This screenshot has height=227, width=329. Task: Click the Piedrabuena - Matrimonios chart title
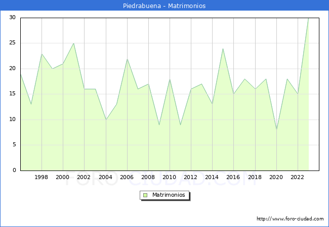click(164, 6)
